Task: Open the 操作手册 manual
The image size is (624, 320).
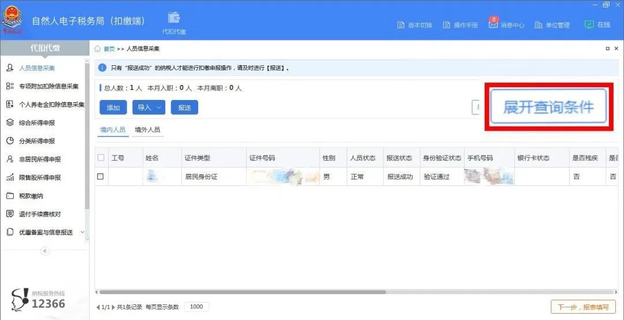Action: [x=460, y=25]
